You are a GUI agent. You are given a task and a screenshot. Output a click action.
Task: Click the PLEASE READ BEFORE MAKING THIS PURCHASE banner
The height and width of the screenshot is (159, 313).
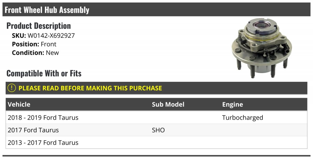click(x=90, y=88)
